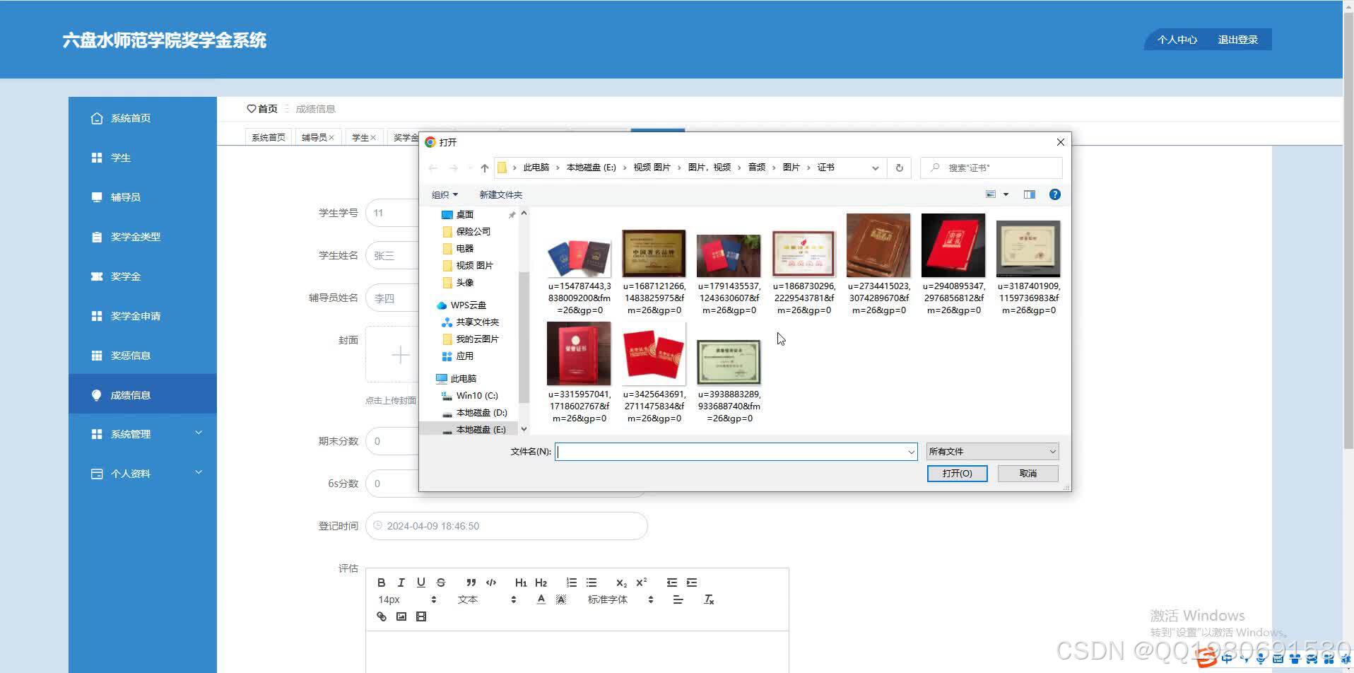Click 退出登录 in the header
Image resolution: width=1354 pixels, height=673 pixels.
point(1237,40)
